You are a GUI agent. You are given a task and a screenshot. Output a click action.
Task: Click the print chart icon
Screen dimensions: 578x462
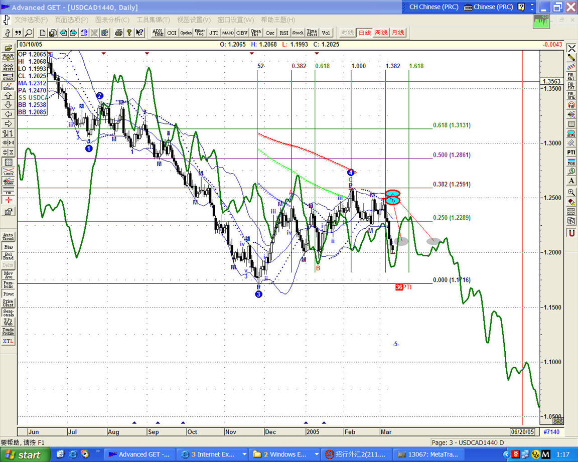tap(118, 33)
